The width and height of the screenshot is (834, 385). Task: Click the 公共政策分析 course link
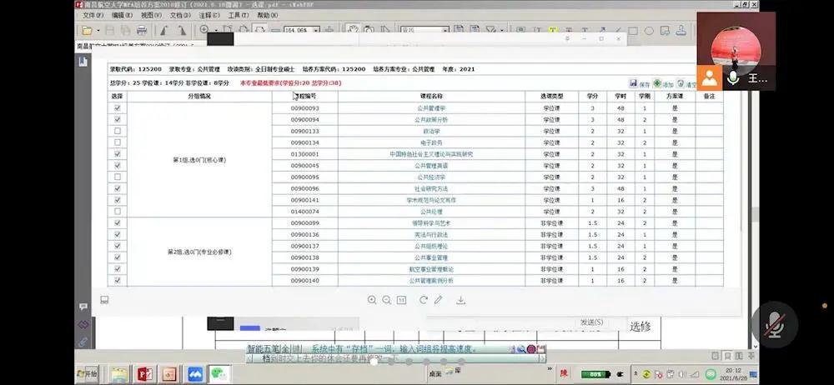431,120
